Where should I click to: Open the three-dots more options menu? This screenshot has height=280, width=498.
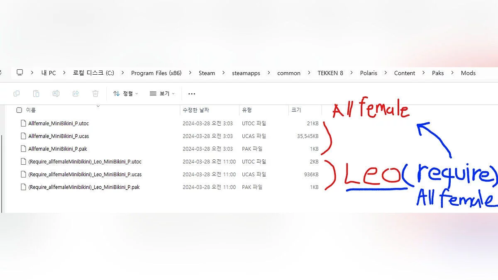pos(191,94)
